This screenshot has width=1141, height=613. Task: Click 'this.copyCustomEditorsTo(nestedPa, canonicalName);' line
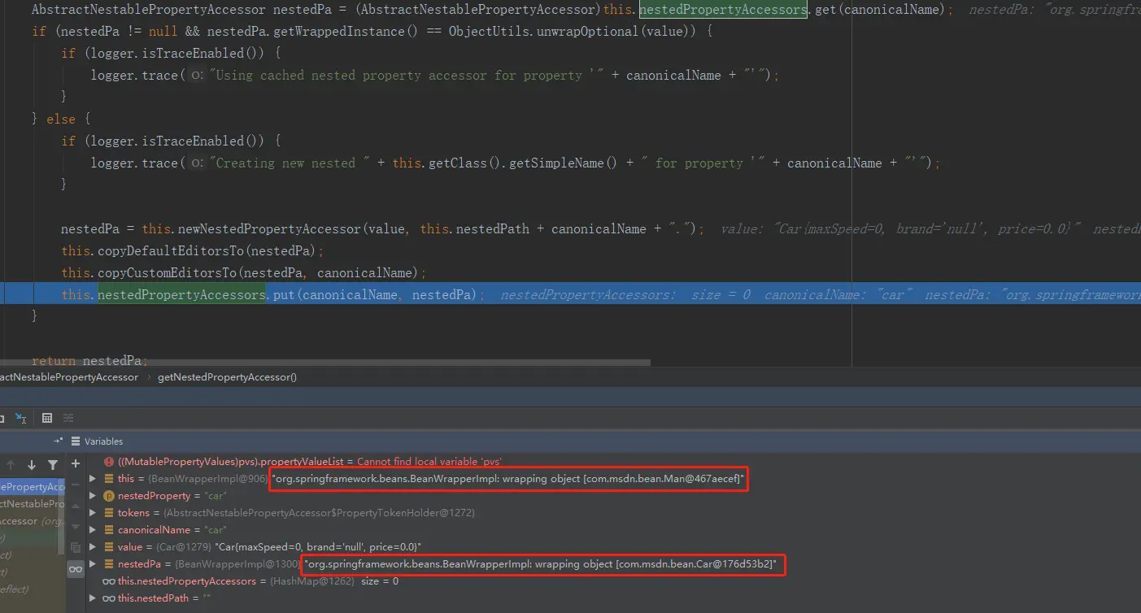point(243,272)
